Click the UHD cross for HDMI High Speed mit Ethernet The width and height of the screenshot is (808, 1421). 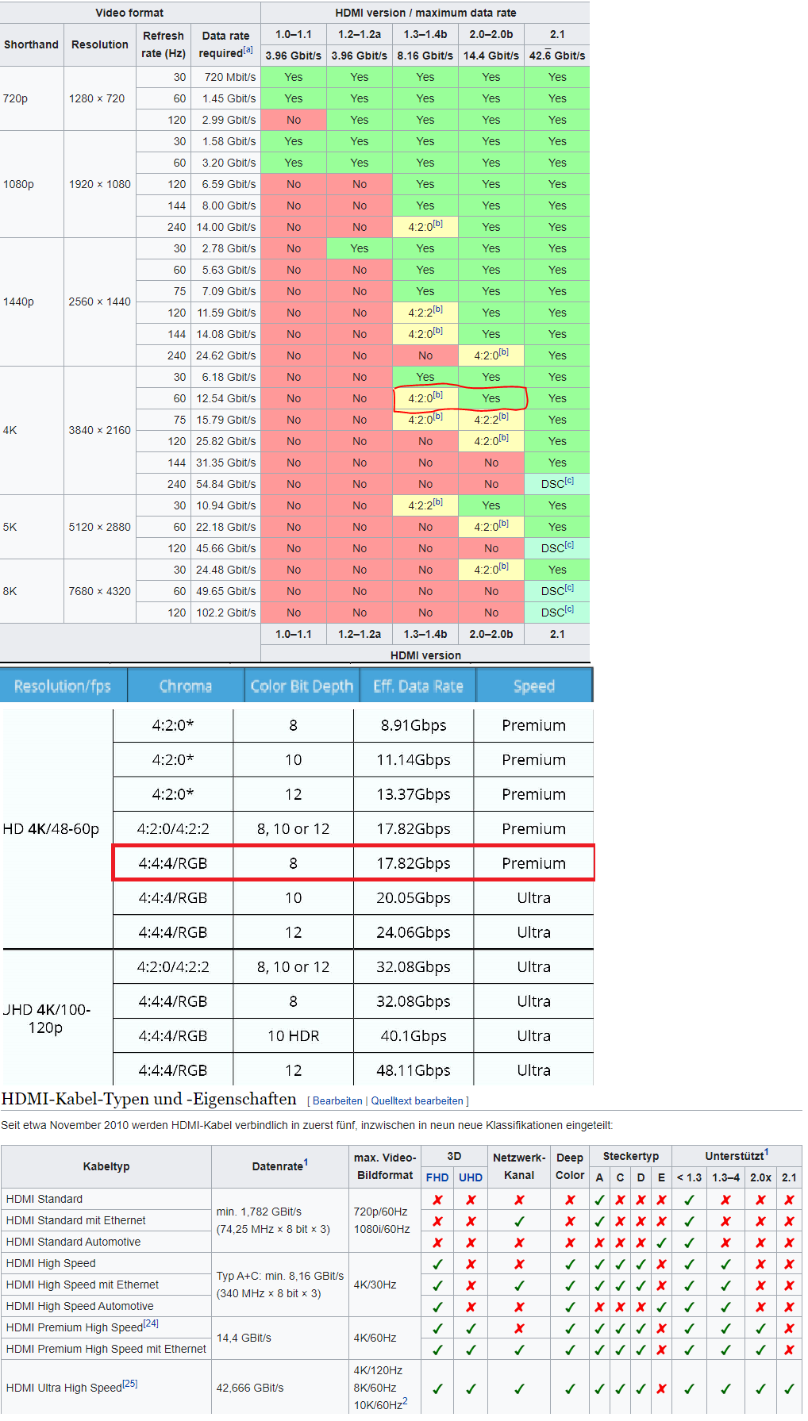471,1285
